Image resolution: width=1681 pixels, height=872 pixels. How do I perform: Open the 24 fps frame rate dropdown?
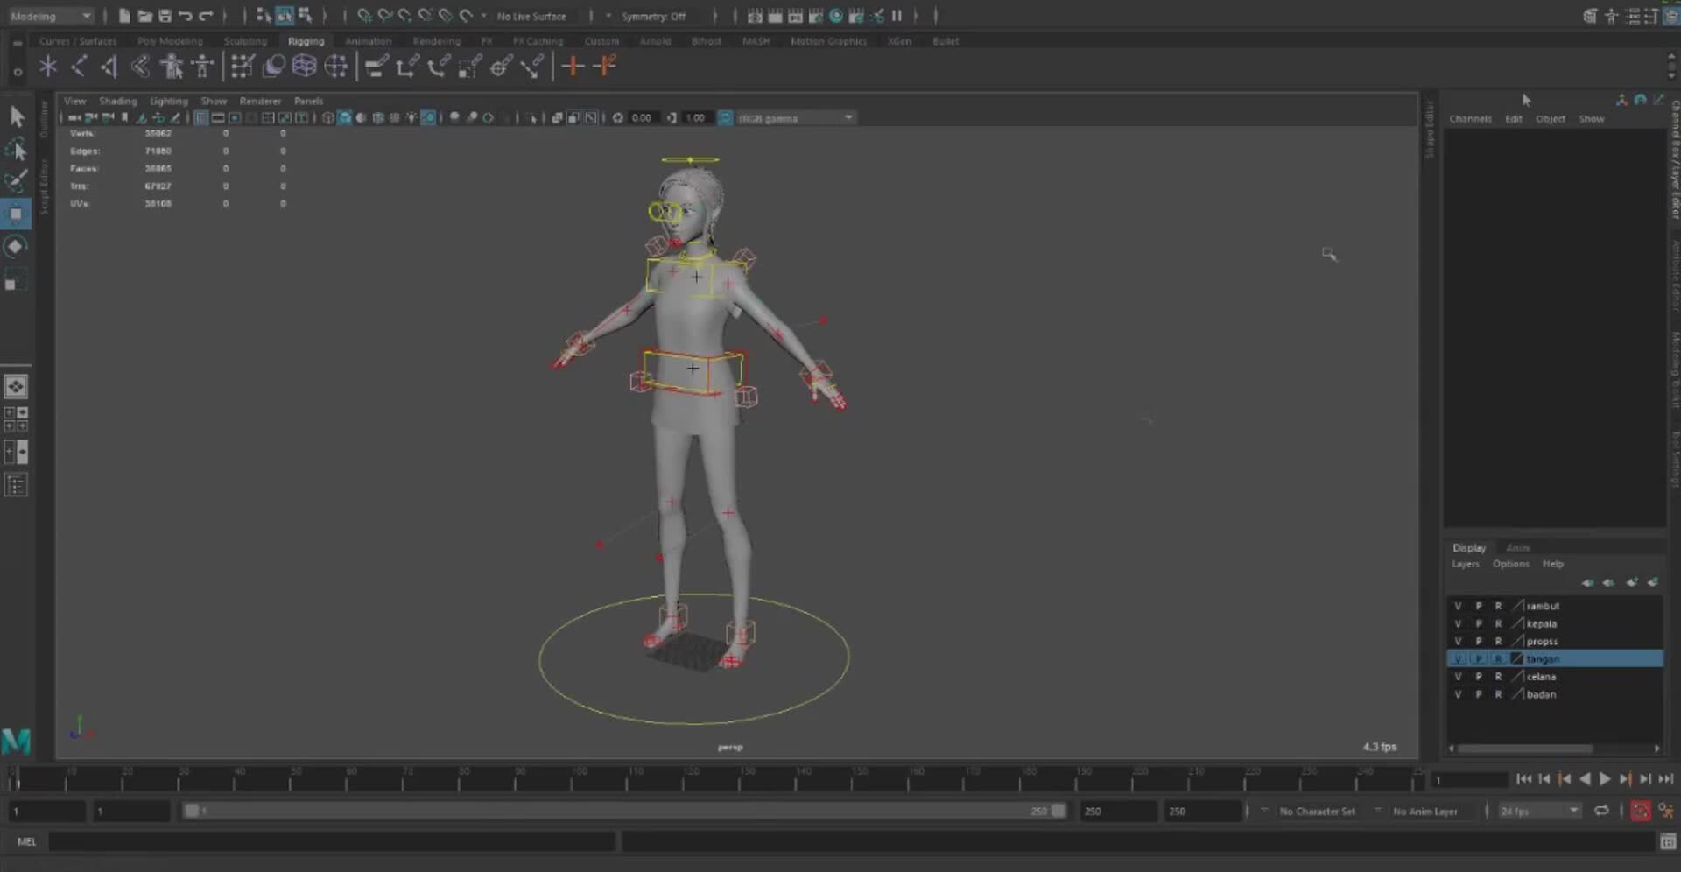[x=1540, y=812]
